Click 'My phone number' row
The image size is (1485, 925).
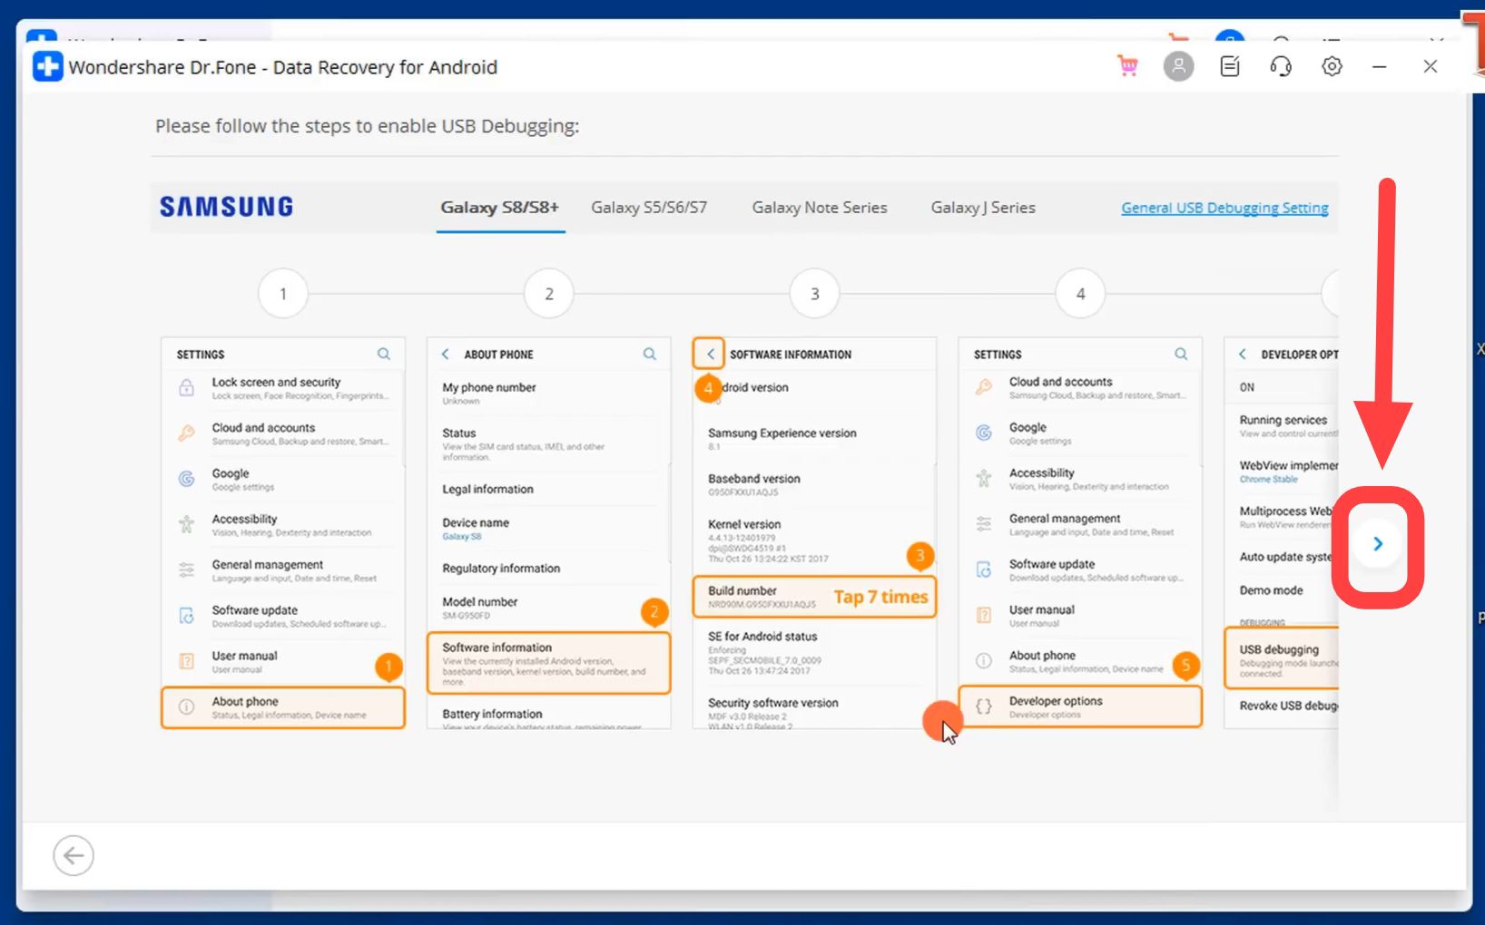click(x=549, y=393)
